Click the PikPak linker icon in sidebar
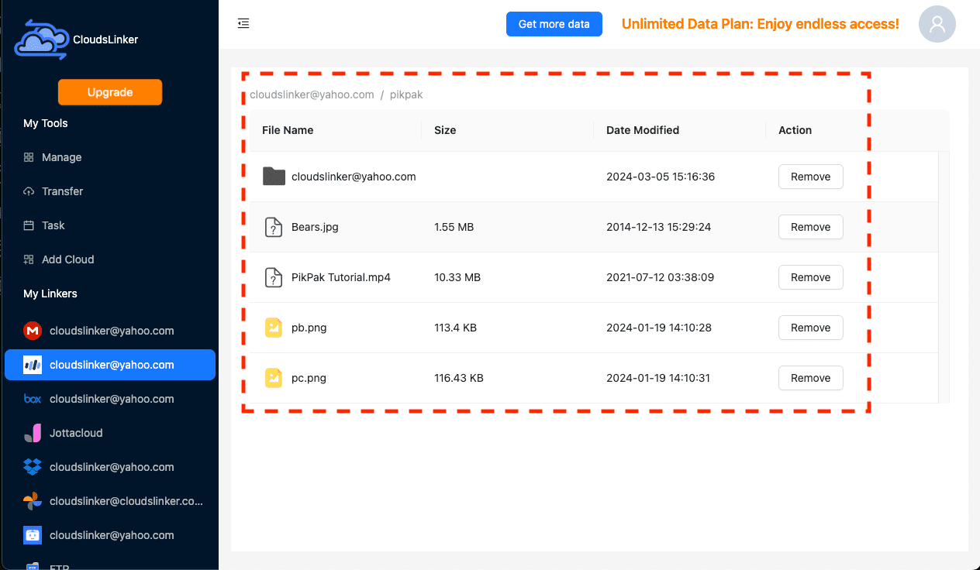Screen dimensions: 980x570 [33, 365]
